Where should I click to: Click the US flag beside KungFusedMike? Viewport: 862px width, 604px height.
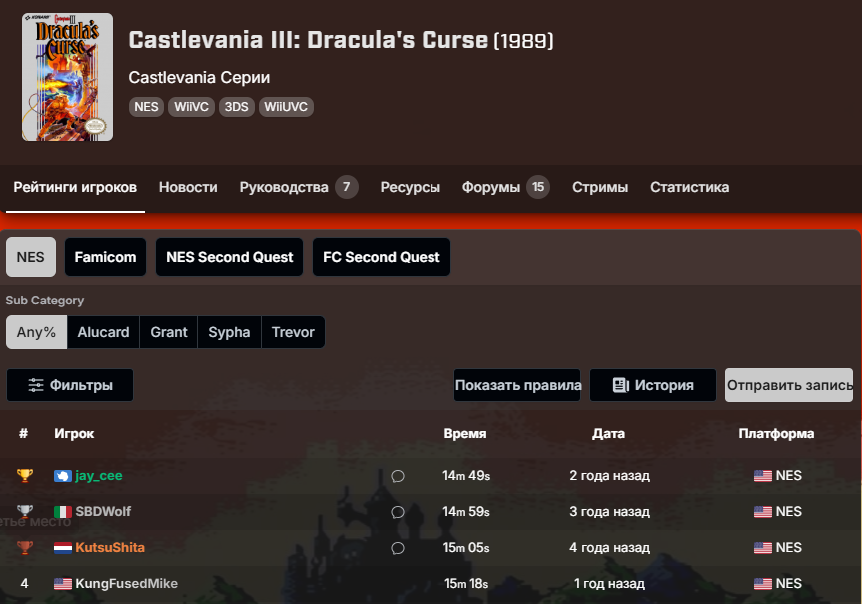pyautogui.click(x=63, y=584)
